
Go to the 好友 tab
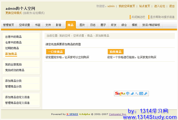114,25
